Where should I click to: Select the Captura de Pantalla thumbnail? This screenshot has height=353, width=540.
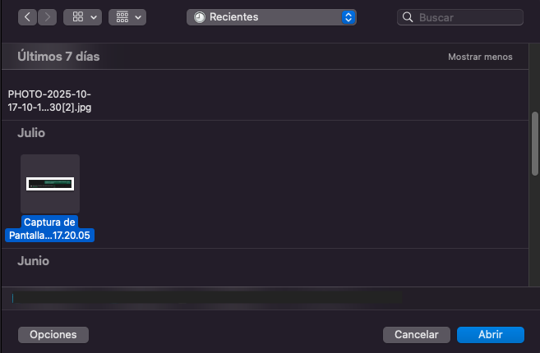pos(50,184)
